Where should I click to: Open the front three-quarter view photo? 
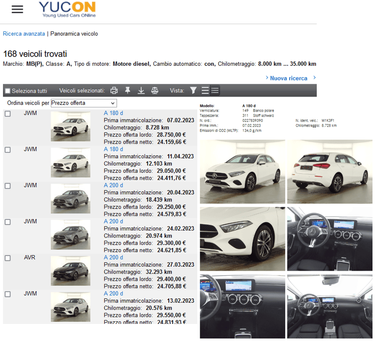242,172
